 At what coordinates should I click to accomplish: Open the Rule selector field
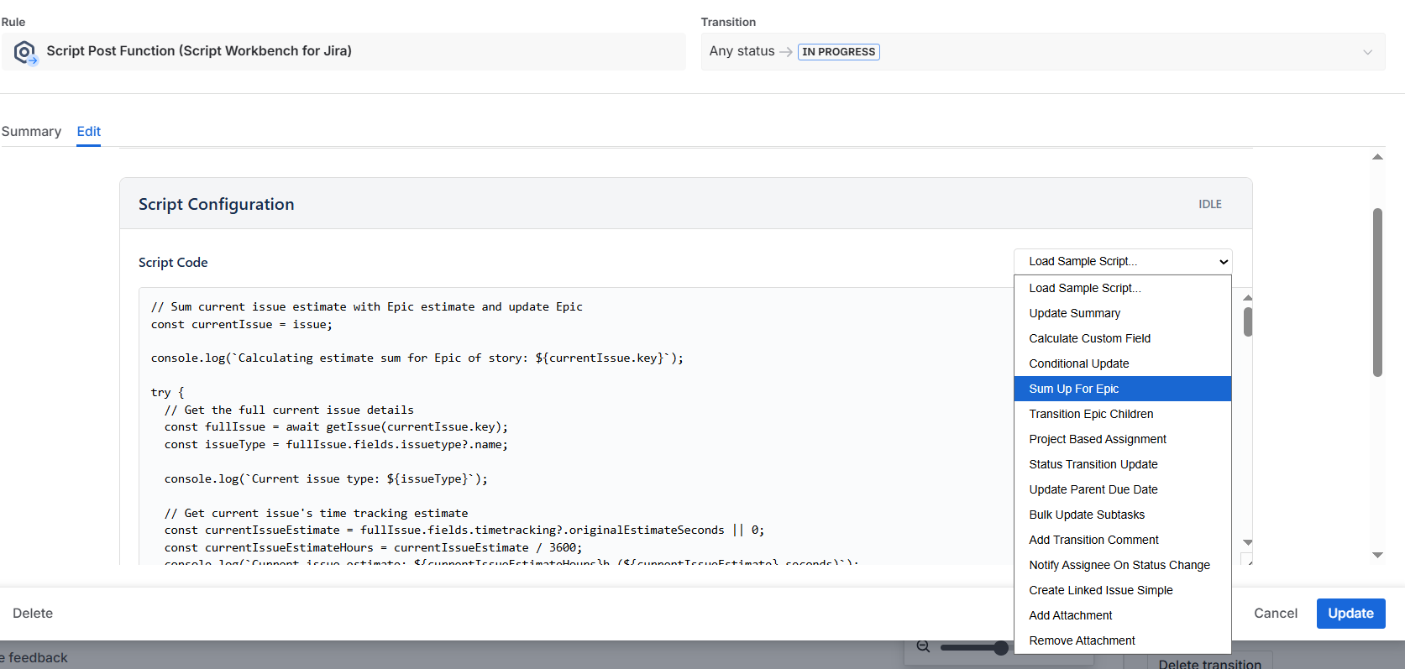[344, 51]
